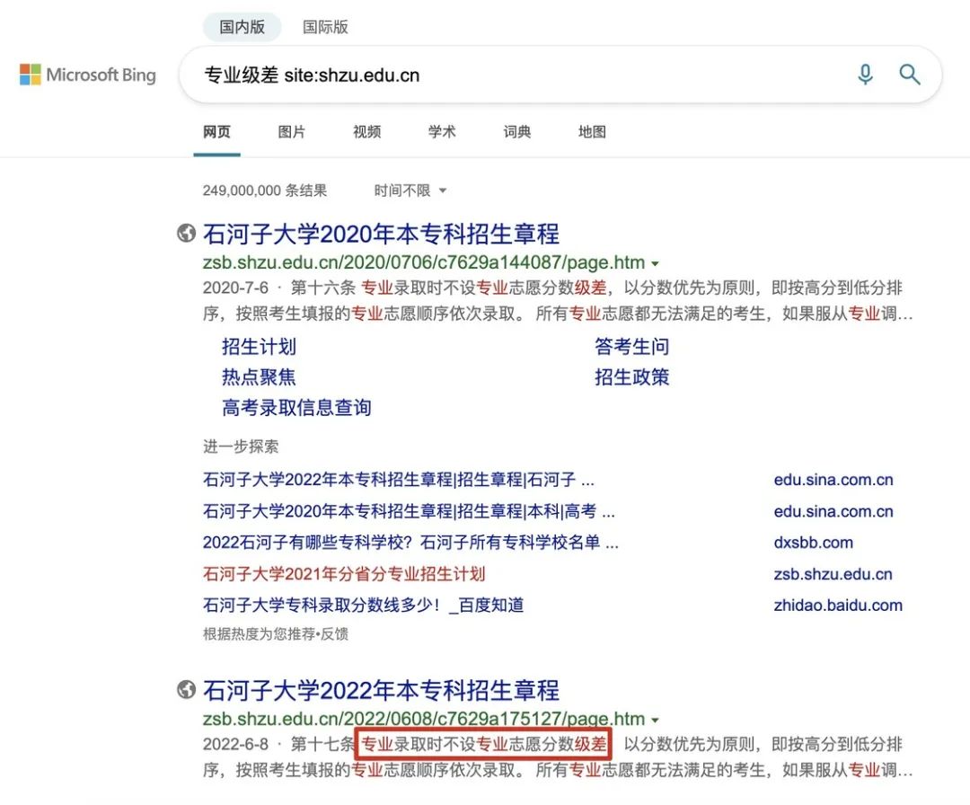The height and width of the screenshot is (805, 970).
Task: Click the 2022-6-8 date text
Action: click(235, 744)
